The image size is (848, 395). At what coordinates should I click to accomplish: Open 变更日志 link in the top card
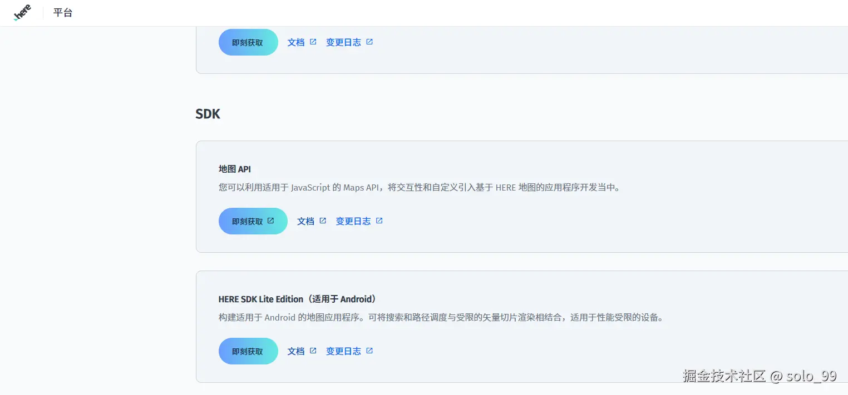[343, 42]
